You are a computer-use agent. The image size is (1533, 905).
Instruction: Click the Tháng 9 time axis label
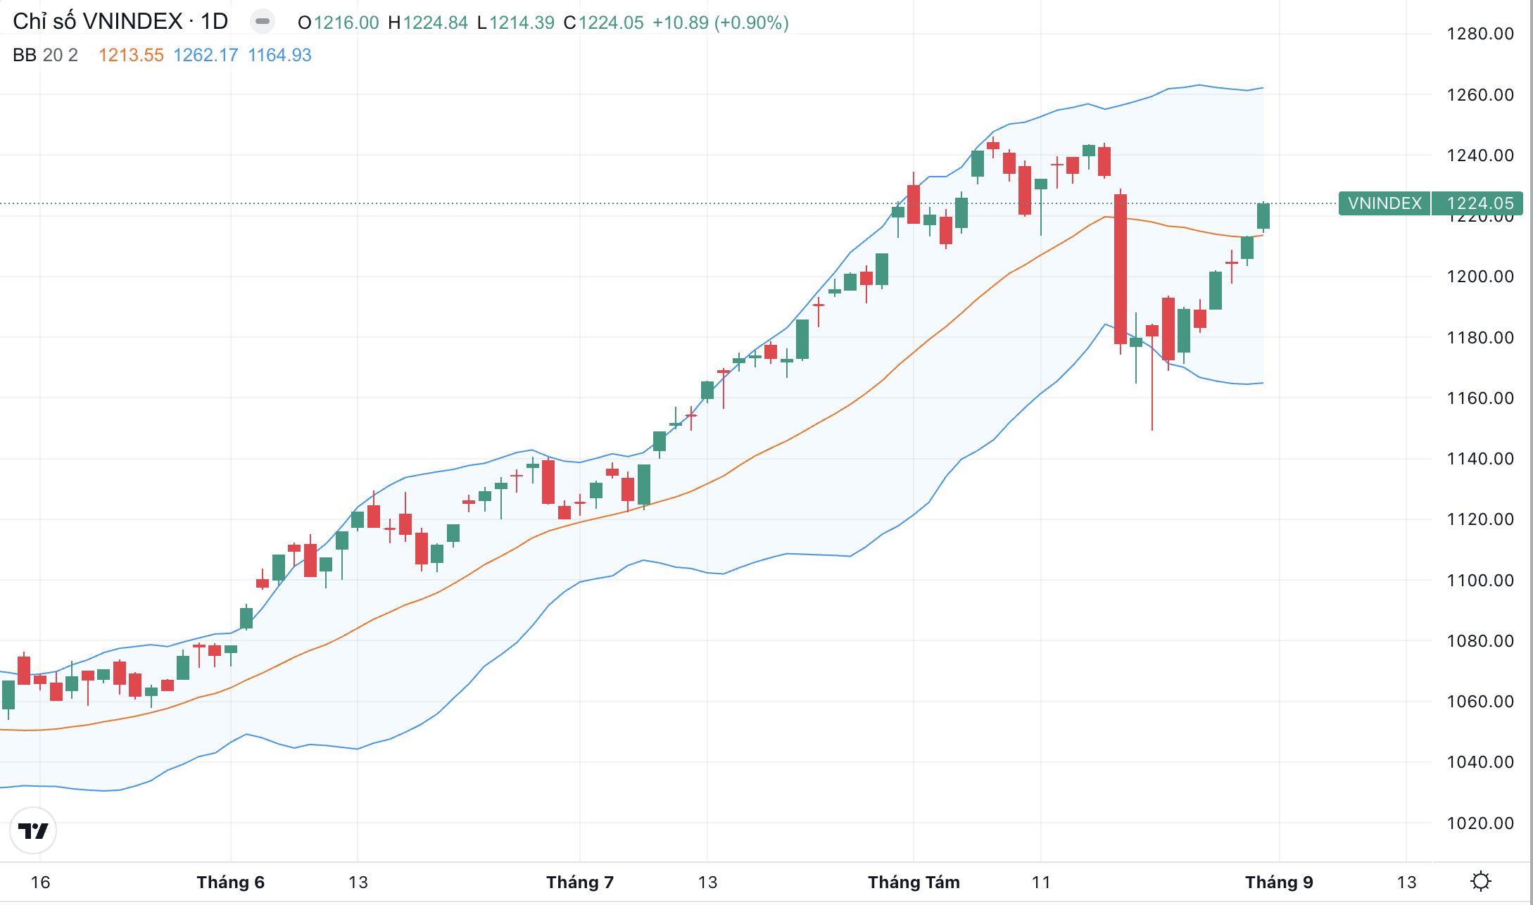pos(1279,882)
